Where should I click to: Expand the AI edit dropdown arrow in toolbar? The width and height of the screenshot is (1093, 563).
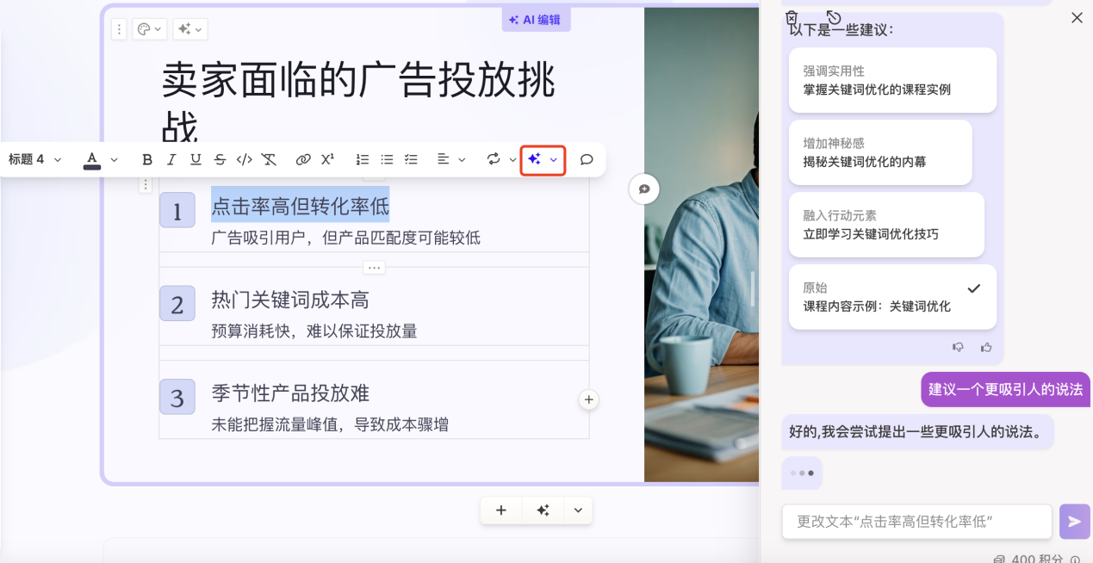coord(553,159)
